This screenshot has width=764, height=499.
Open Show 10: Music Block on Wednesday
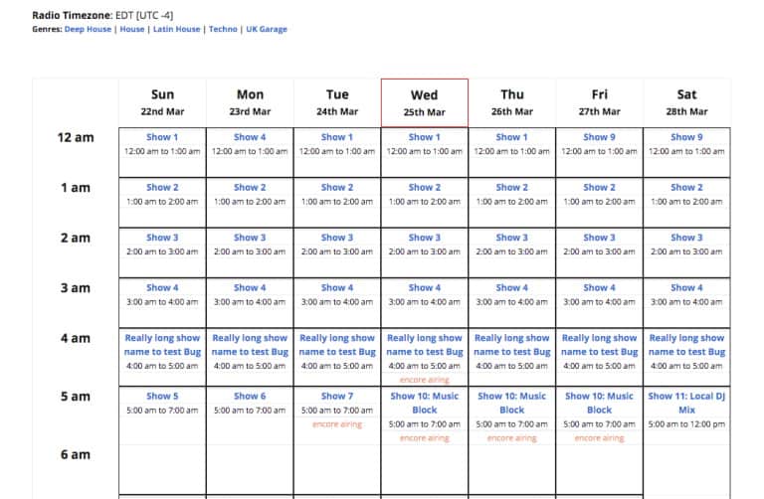(424, 403)
